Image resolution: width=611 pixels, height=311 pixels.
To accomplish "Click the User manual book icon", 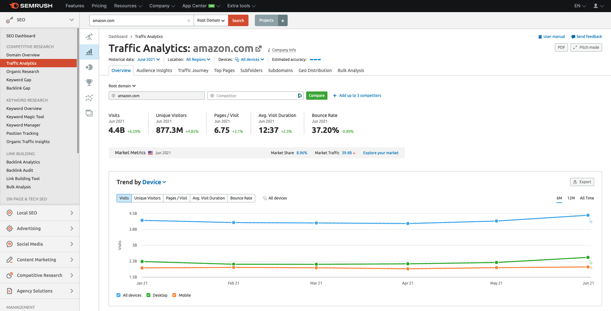I will tap(540, 37).
